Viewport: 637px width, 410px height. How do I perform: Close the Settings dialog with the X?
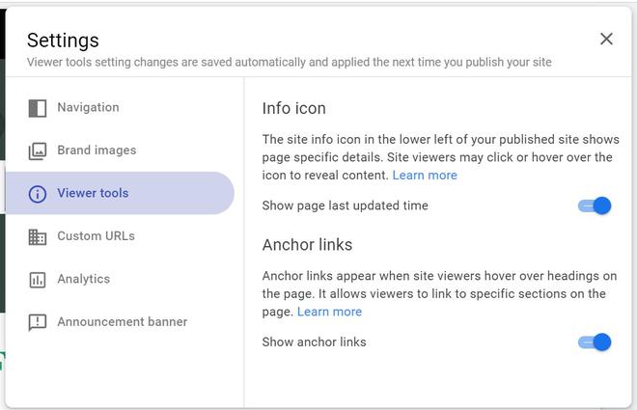coord(606,39)
